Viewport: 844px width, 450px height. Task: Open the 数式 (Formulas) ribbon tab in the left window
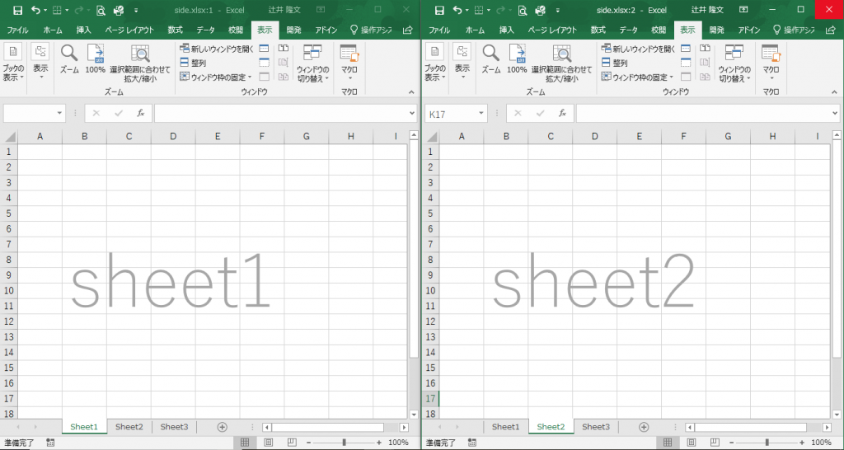tap(175, 30)
